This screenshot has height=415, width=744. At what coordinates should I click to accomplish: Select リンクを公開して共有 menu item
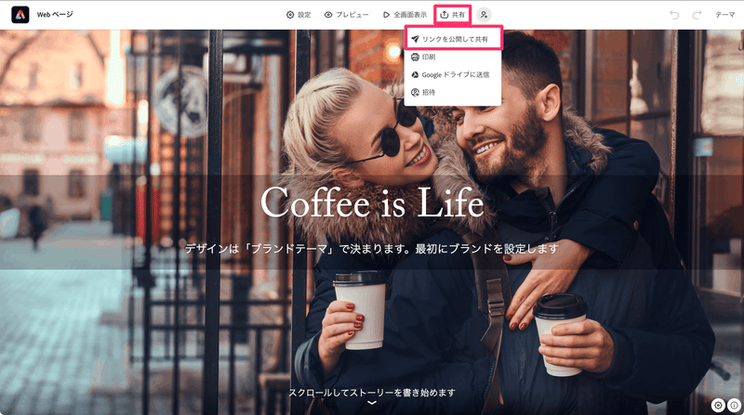(454, 39)
